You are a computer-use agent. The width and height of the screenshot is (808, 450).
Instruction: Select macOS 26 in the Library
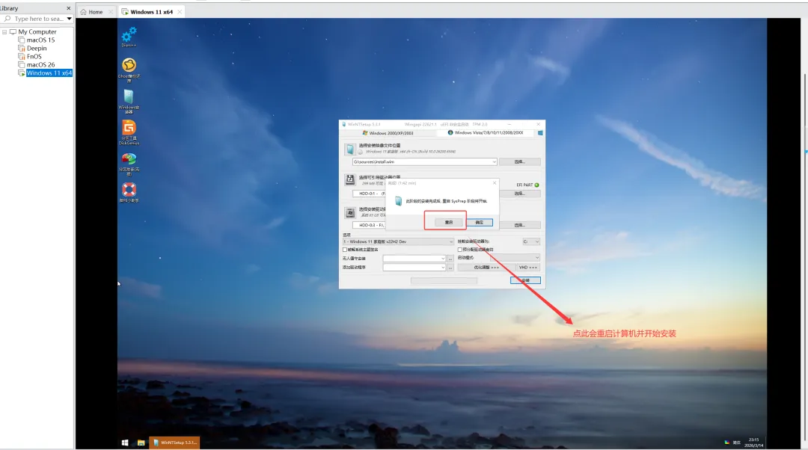click(x=40, y=65)
